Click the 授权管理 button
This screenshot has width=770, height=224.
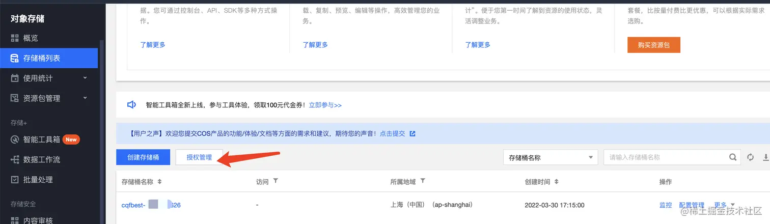[199, 157]
